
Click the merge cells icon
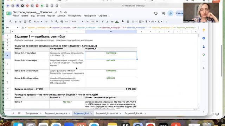click(x=133, y=22)
